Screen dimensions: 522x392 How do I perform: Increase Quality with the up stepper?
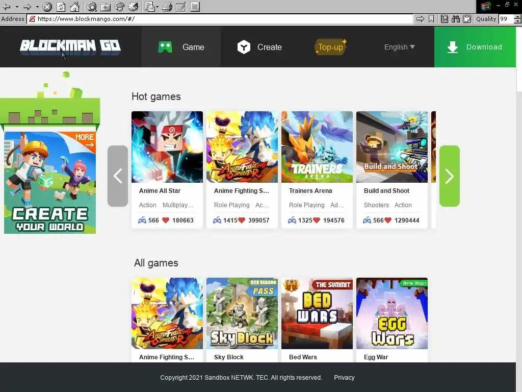517,17
